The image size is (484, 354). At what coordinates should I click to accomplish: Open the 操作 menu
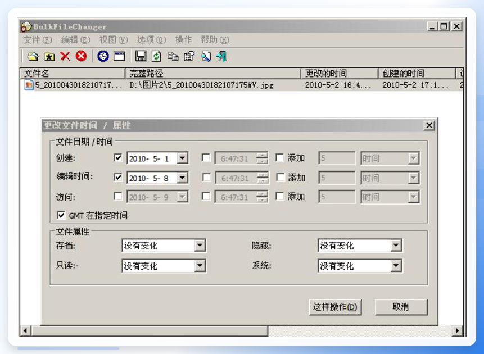click(183, 40)
